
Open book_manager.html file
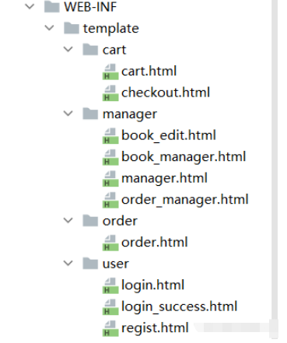184,157
